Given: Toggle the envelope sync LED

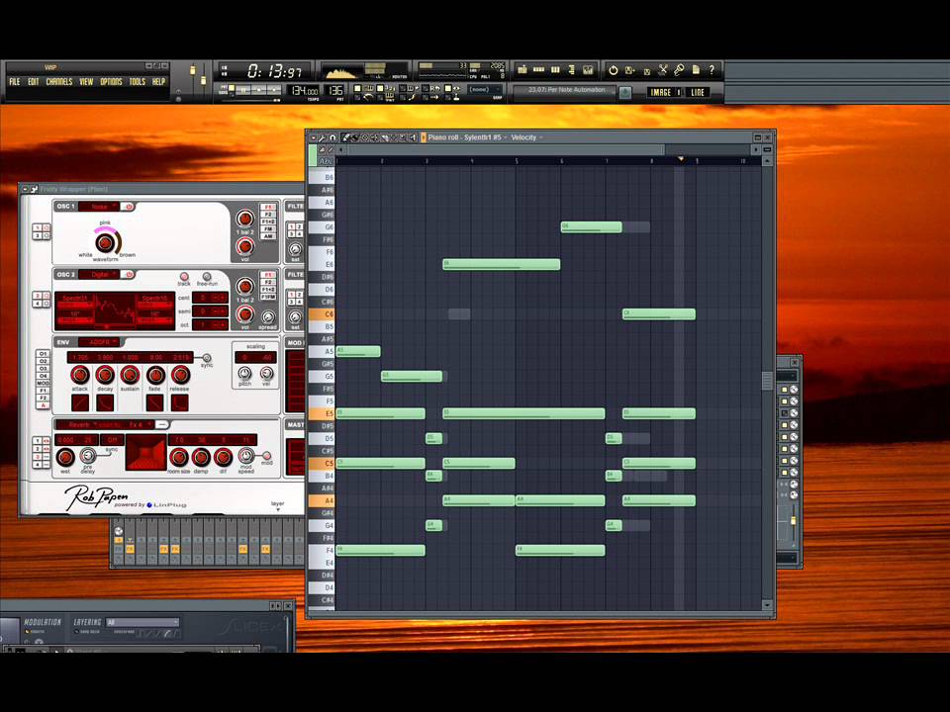Looking at the screenshot, I should (x=207, y=358).
